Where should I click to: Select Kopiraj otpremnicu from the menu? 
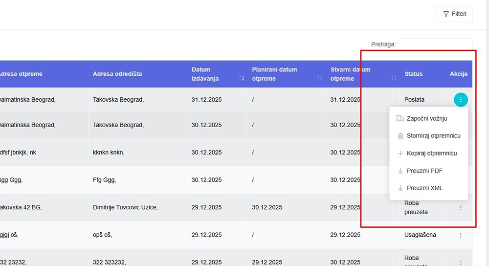431,154
